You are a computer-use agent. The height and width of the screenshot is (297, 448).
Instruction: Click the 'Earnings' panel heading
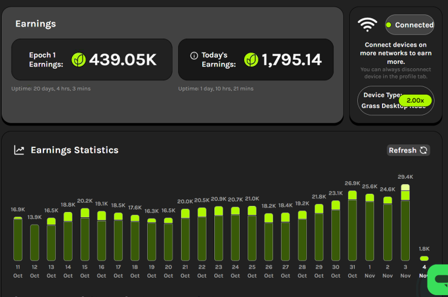(36, 24)
